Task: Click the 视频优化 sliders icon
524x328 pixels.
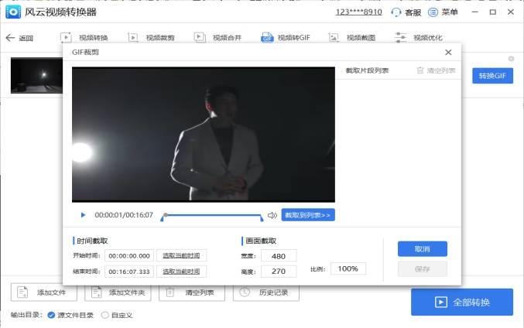Action: click(x=400, y=37)
